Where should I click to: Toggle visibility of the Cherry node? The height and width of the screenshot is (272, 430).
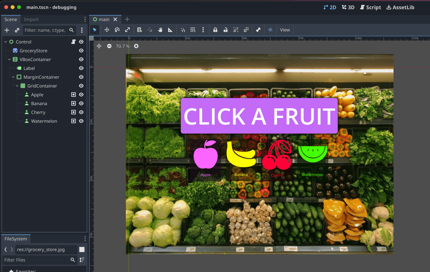81,112
